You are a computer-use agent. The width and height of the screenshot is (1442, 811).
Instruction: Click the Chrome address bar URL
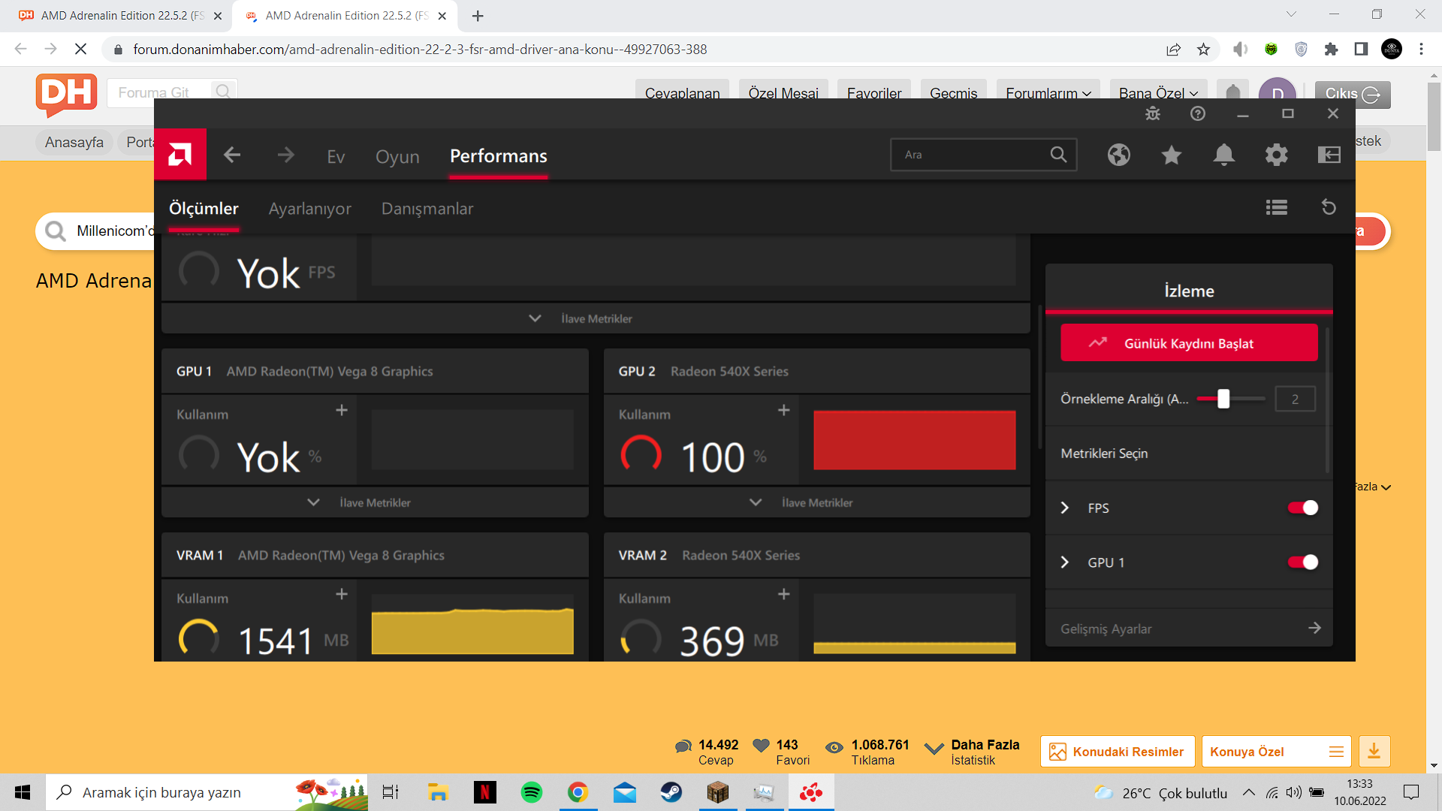pyautogui.click(x=420, y=50)
